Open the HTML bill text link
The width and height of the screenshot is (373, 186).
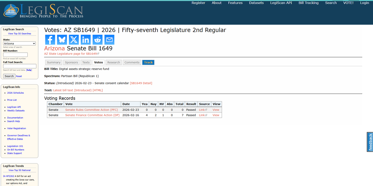tap(98, 90)
